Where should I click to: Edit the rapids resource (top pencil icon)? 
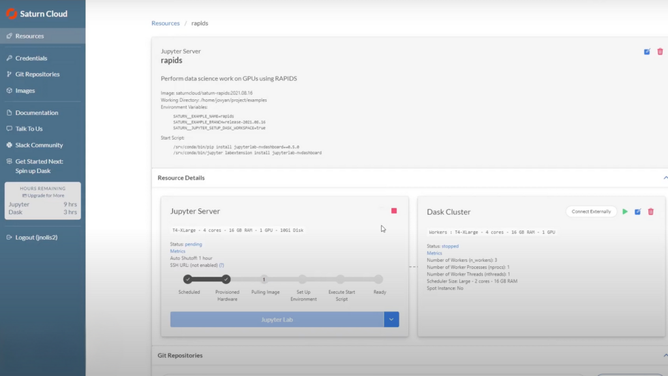click(x=646, y=52)
